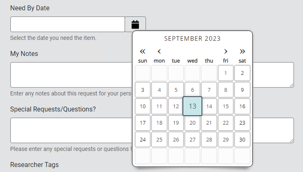Screen dimensions: 303x172
Task: Click the My Notes text area
Action: (69, 74)
